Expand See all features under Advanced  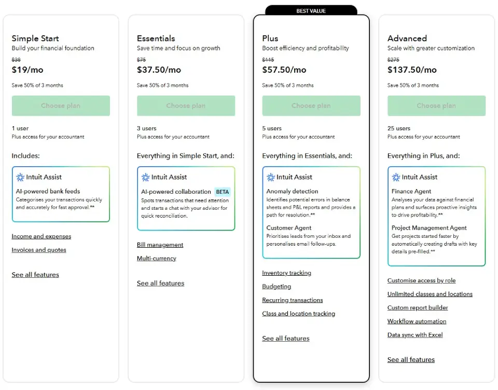click(411, 359)
